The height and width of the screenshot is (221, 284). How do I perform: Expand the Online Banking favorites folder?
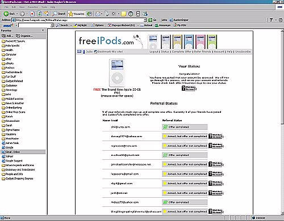pyautogui.click(x=12, y=108)
